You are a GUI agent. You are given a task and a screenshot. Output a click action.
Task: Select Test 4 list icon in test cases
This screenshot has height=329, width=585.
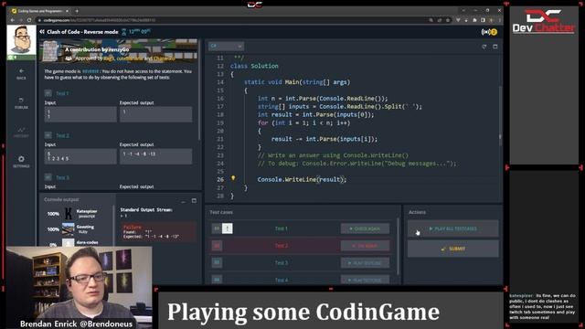(x=217, y=280)
